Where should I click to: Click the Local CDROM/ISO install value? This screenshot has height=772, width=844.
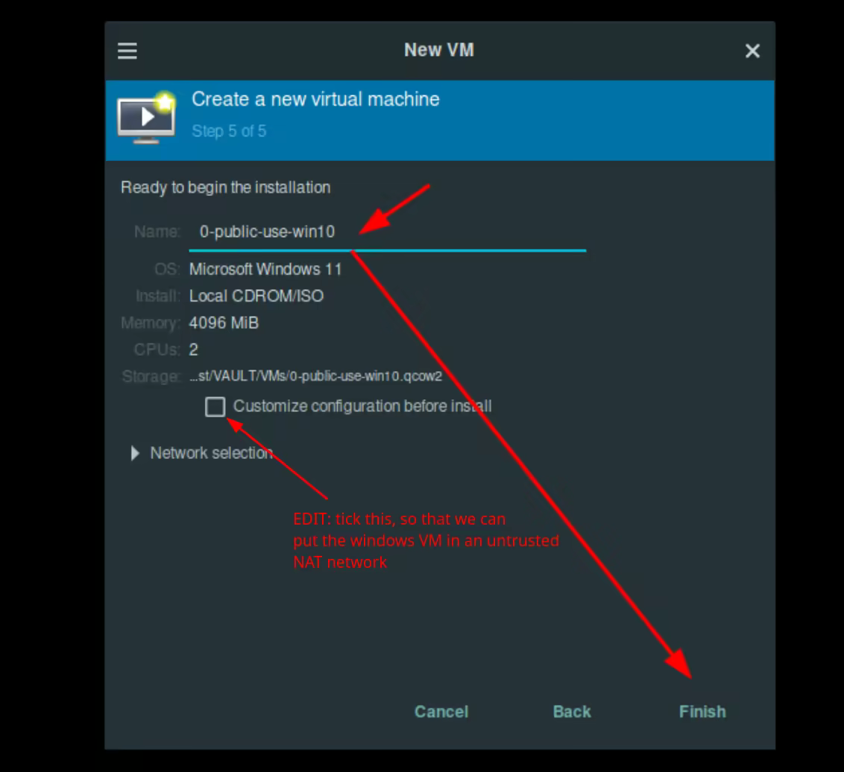(256, 296)
